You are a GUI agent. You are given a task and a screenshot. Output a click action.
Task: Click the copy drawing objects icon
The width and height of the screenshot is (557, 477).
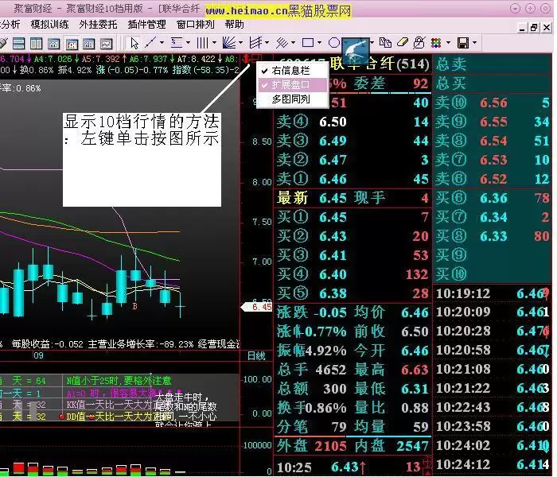(x=385, y=42)
